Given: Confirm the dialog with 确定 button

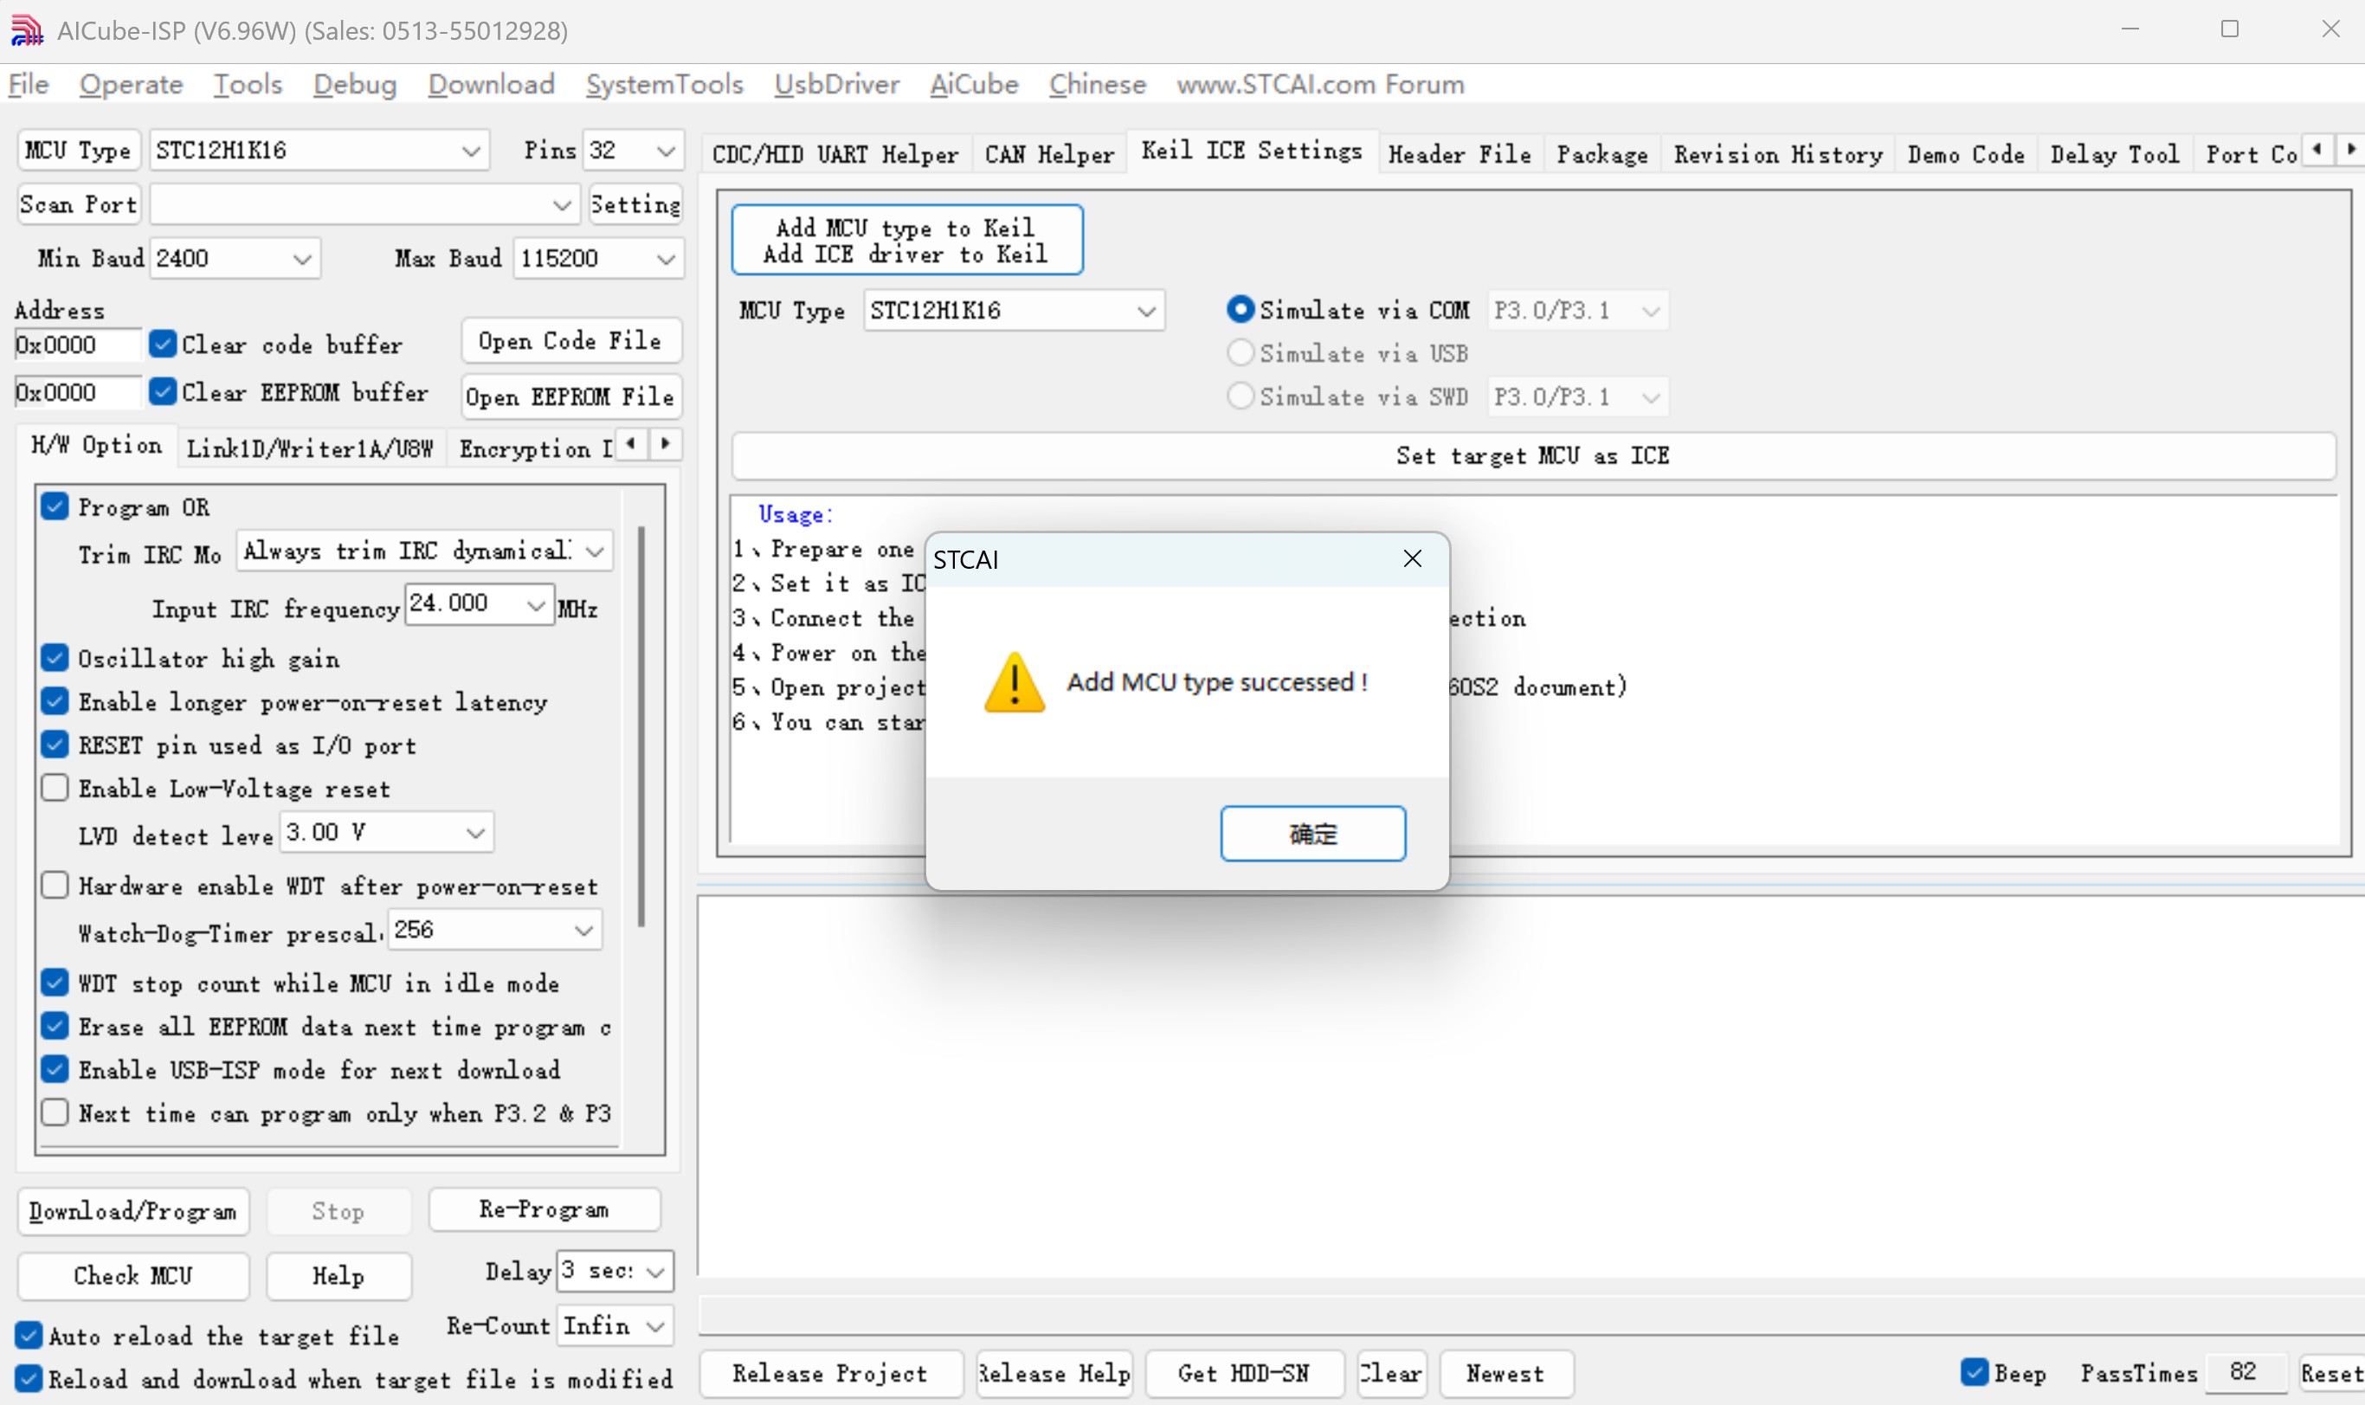Looking at the screenshot, I should click(x=1312, y=833).
